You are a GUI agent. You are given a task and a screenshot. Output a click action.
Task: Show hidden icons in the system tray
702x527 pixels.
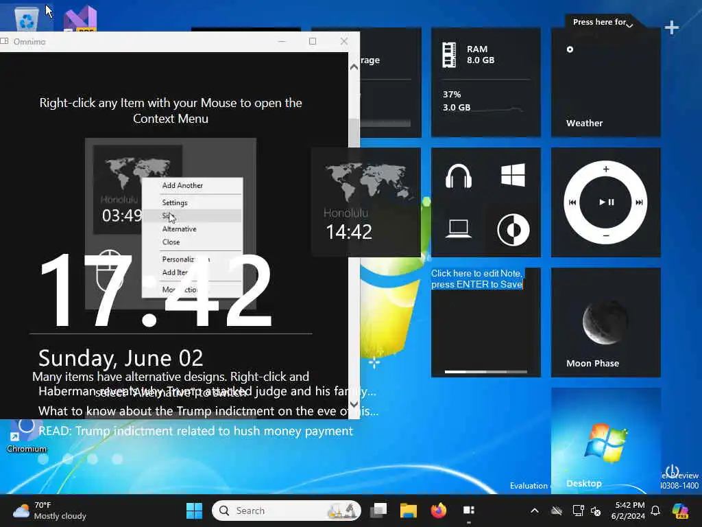[x=535, y=511]
